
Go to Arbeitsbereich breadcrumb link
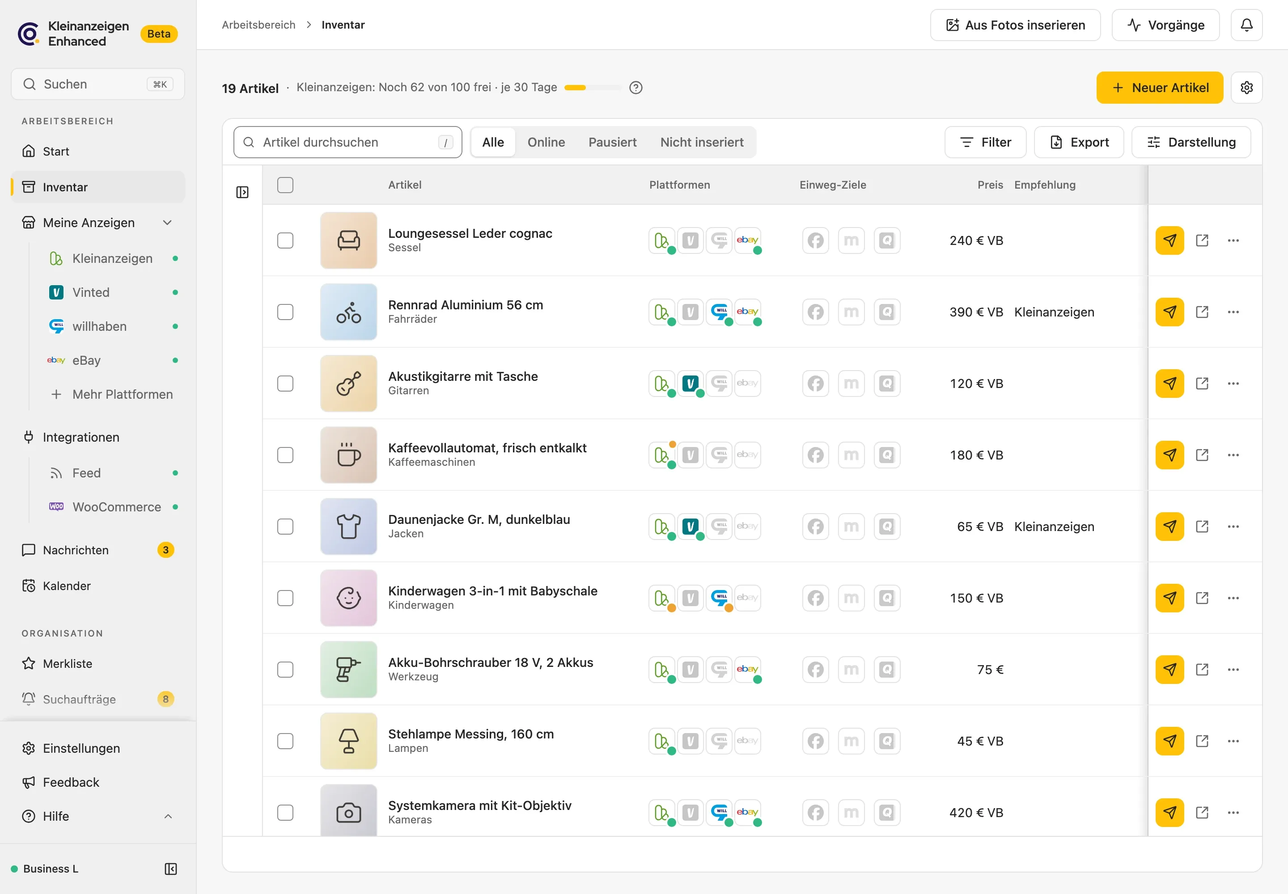point(258,25)
